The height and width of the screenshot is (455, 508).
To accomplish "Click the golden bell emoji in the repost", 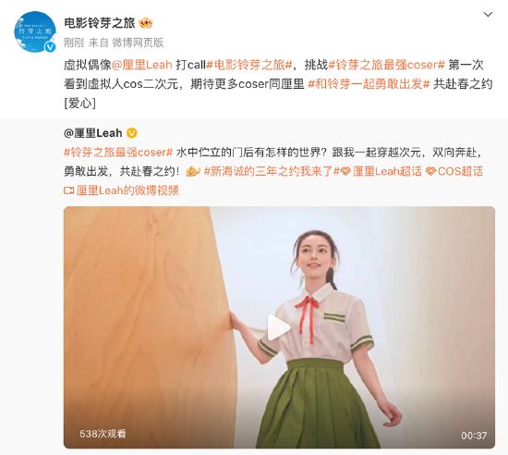I will (193, 171).
